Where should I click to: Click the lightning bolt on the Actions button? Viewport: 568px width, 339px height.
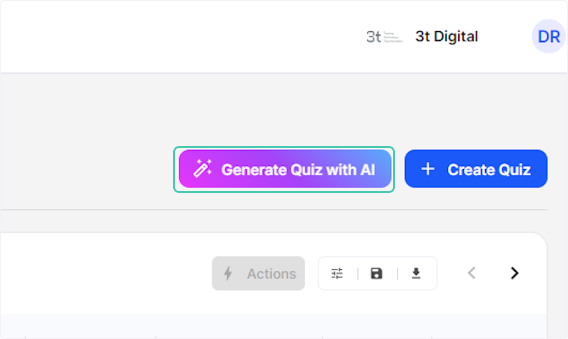click(x=228, y=273)
